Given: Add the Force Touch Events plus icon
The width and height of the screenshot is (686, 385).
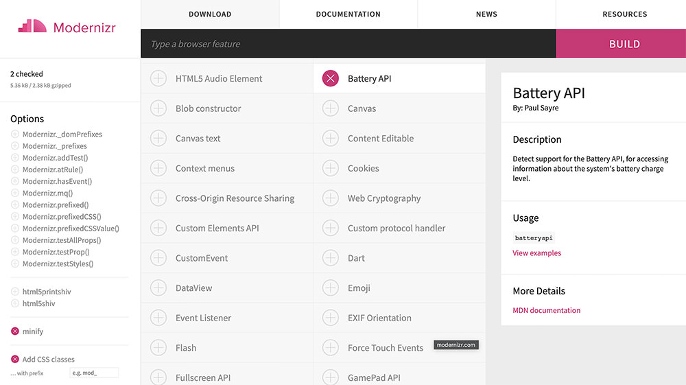Looking at the screenshot, I should tap(331, 348).
